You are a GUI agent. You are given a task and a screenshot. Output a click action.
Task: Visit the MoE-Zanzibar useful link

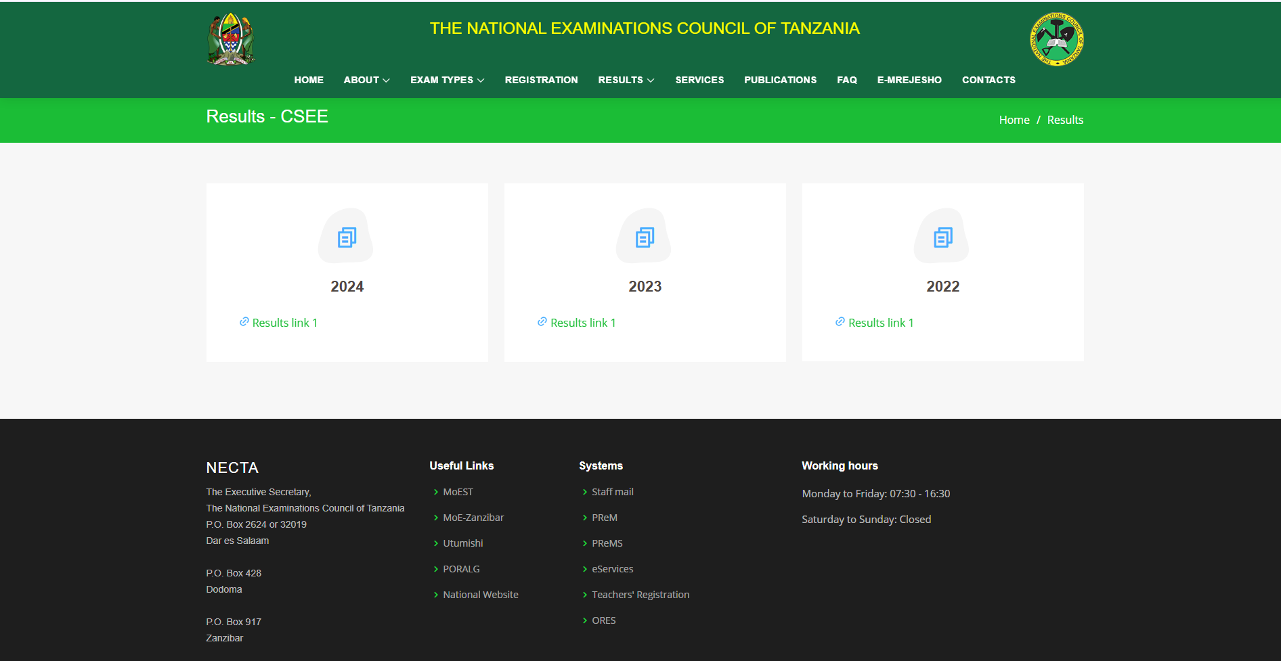473,518
